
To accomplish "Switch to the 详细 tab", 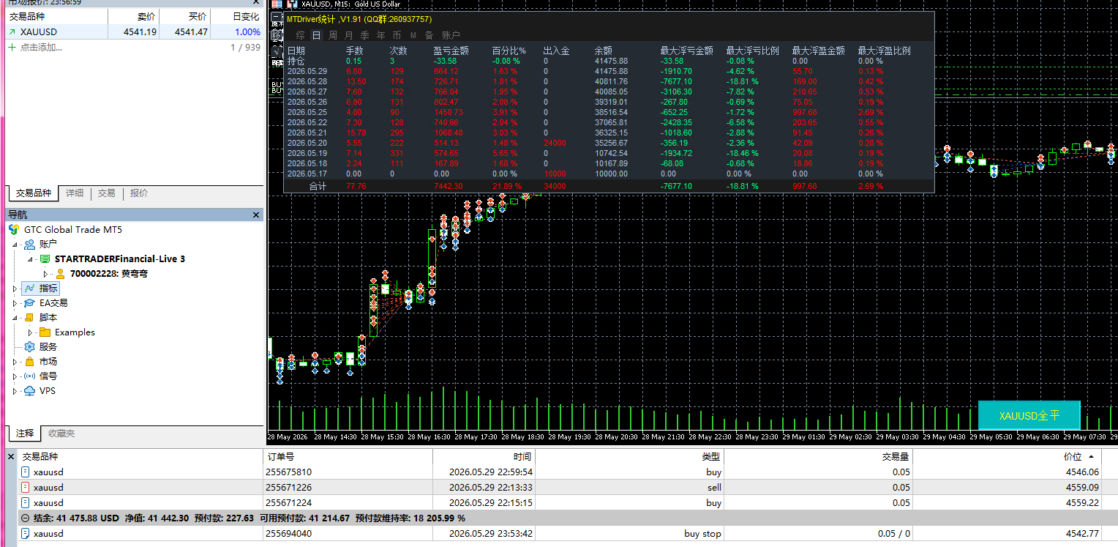I will (x=75, y=193).
